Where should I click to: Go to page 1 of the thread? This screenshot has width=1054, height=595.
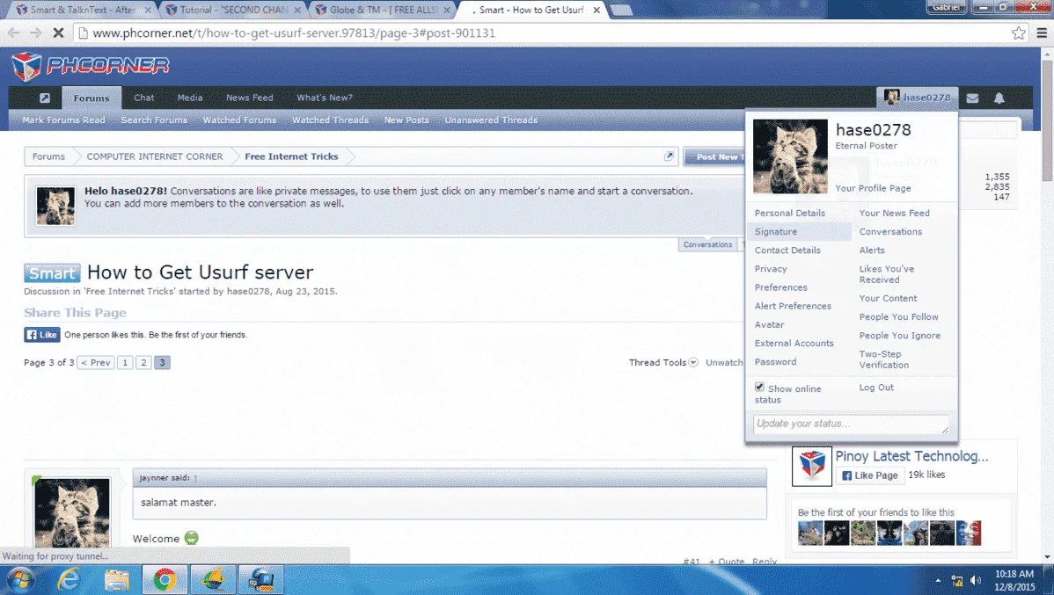(125, 363)
